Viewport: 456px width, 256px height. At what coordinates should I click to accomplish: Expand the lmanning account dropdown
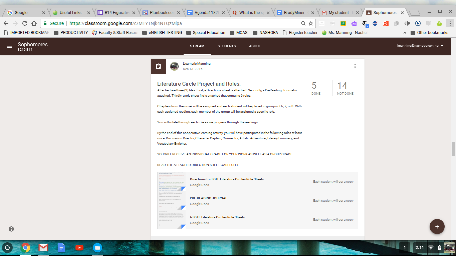420,46
